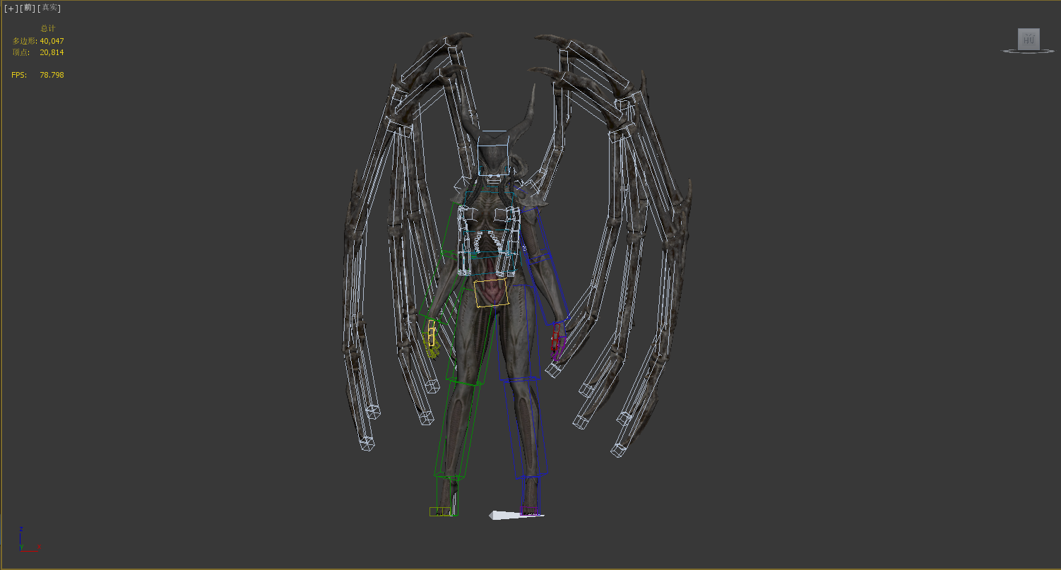Image resolution: width=1061 pixels, height=570 pixels.
Task: Open the 前 point-of-view viewport menu
Action: (x=28, y=8)
